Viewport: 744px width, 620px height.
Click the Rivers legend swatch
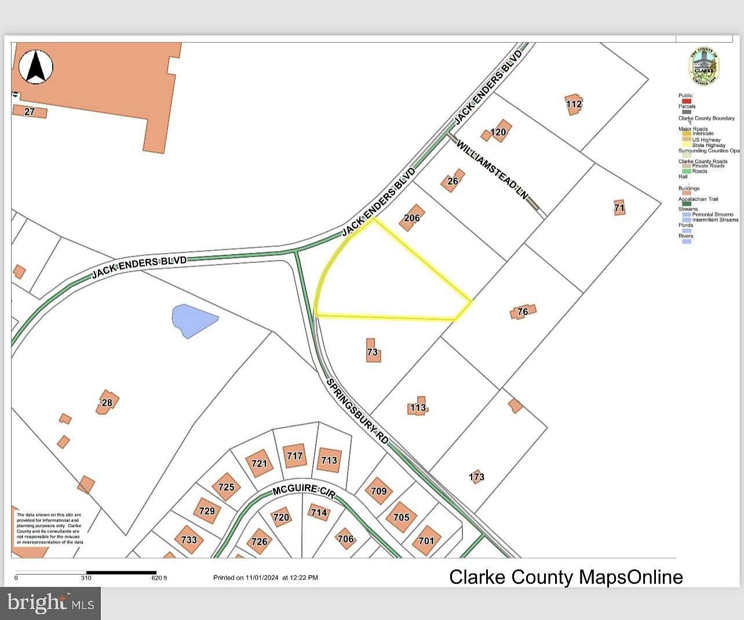tap(687, 242)
